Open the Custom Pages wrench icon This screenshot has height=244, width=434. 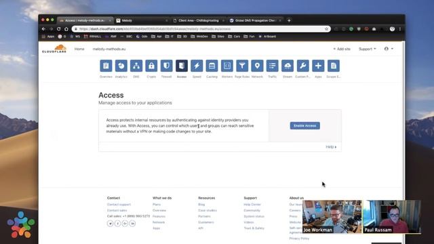point(303,66)
